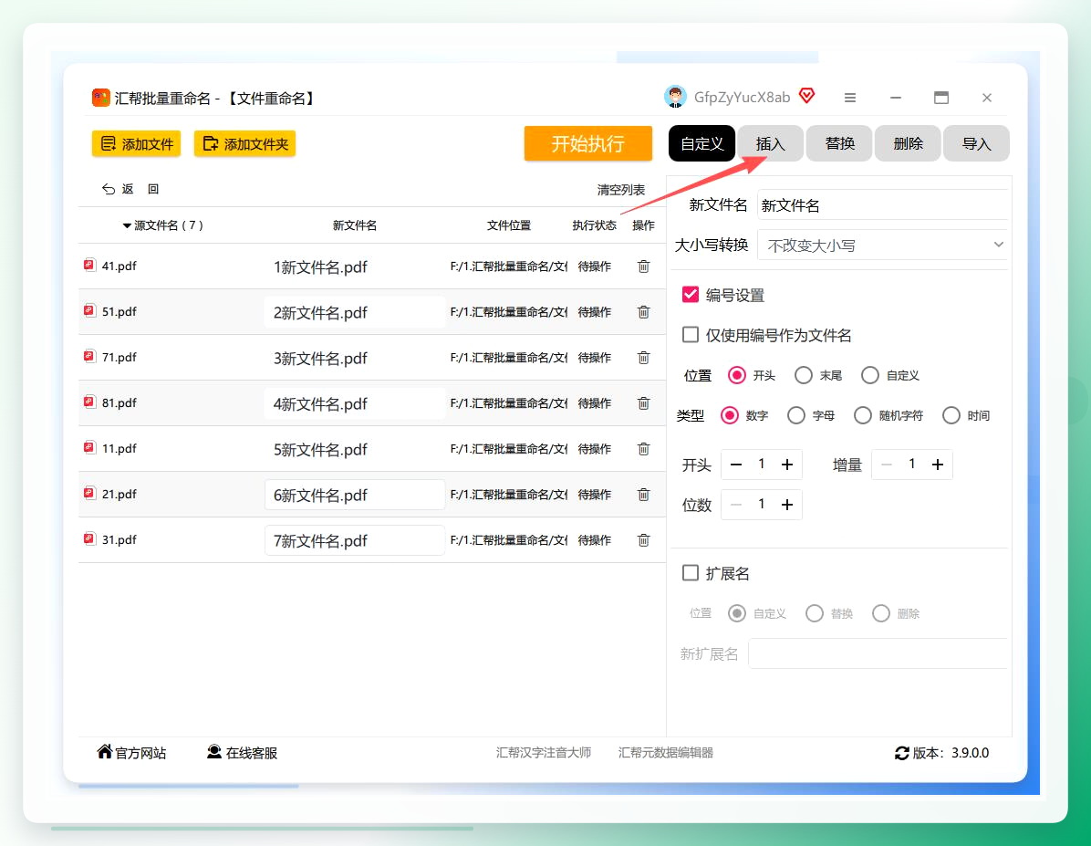This screenshot has height=846, width=1091.
Task: Open the 大小写转换 dropdown
Action: click(882, 245)
